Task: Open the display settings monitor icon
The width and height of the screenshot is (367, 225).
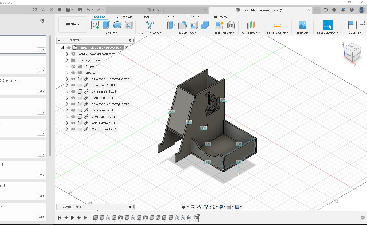Action: coord(221,207)
